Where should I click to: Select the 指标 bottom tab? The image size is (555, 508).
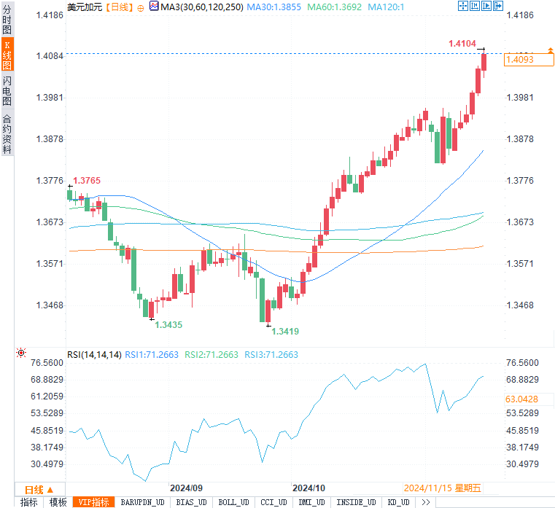[x=29, y=502]
